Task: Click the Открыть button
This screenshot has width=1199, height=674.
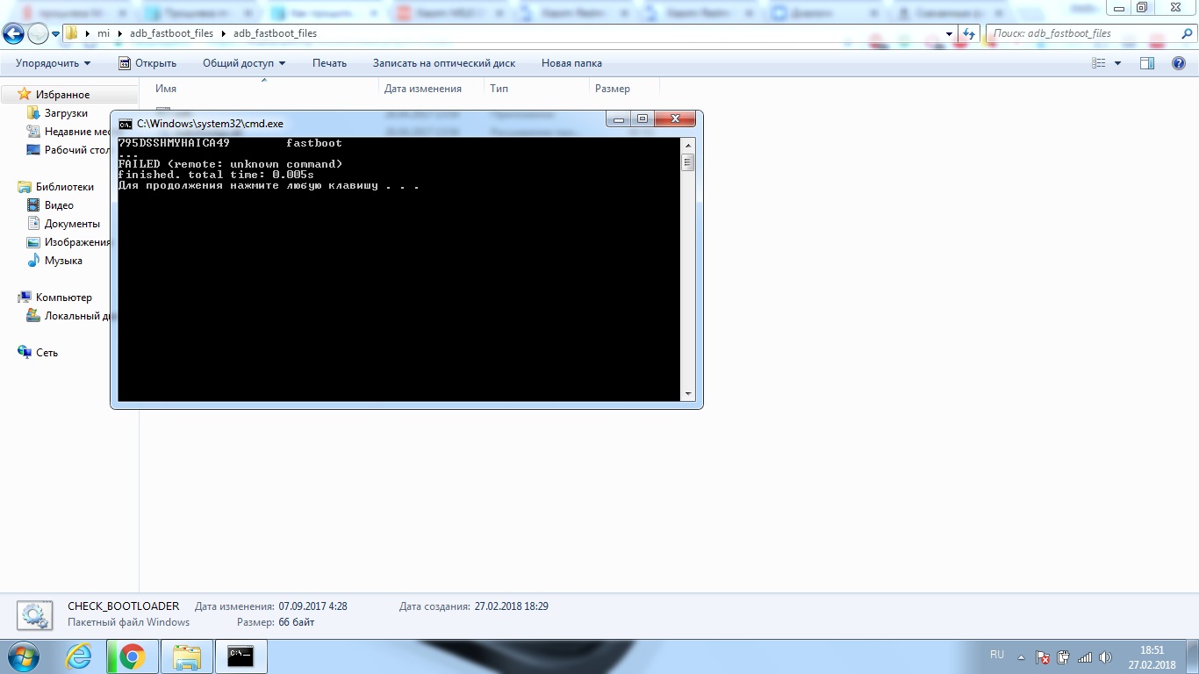Action: 147,63
